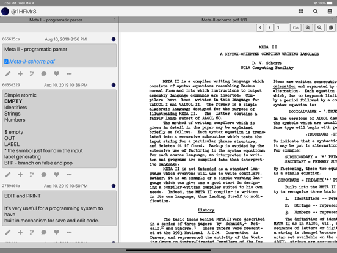This screenshot has height=253, width=337.
Task: Open the notebook icon in top bar
Action: click(x=330, y=12)
